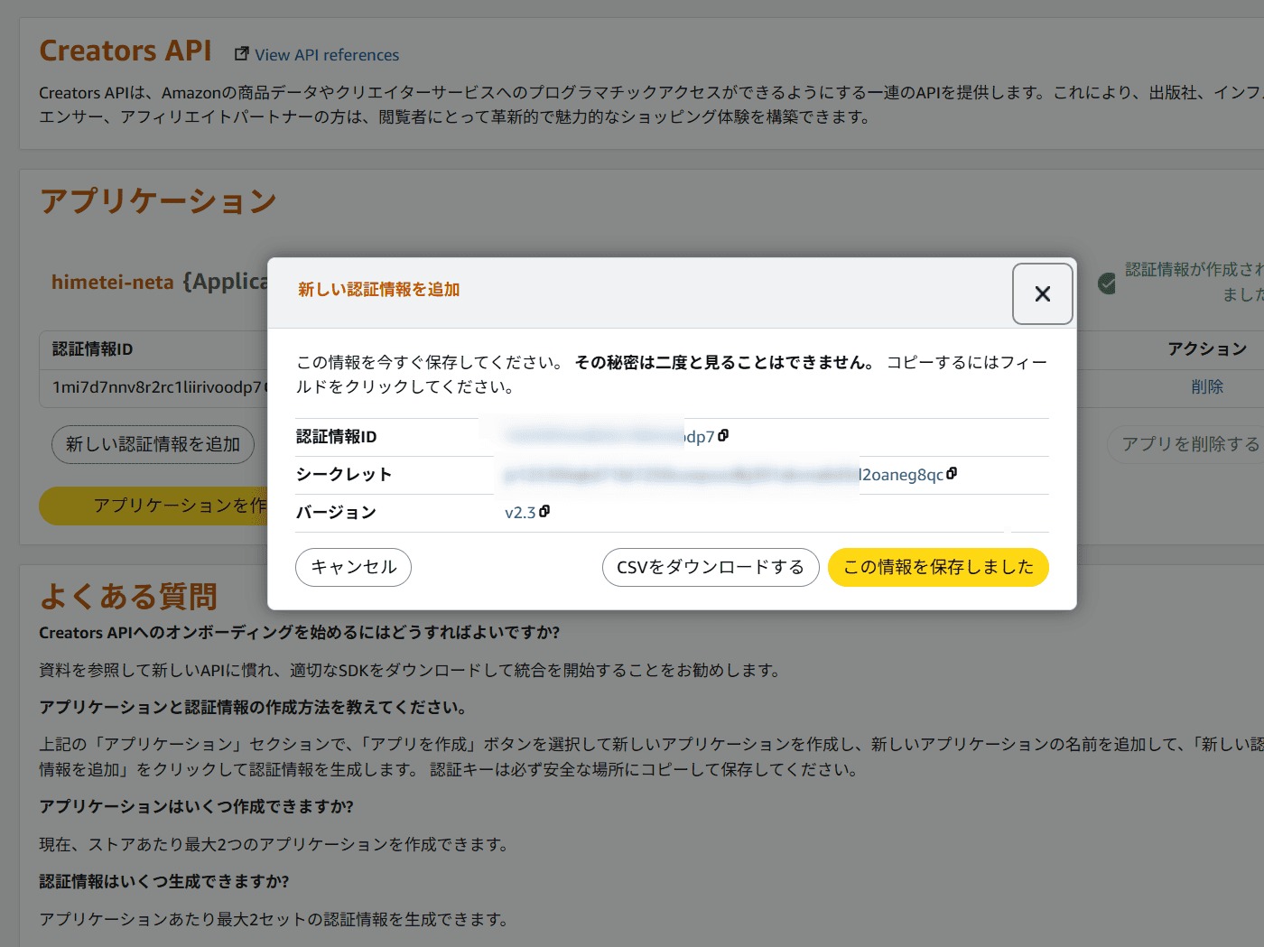Image resolution: width=1264 pixels, height=947 pixels.
Task: Confirm with この情報を保存しました button
Action: 938,567
